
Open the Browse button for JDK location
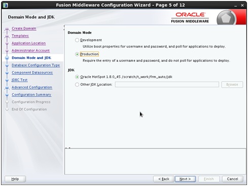click(x=232, y=85)
